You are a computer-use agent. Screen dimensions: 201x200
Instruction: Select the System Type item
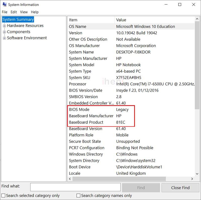[x=80, y=71]
